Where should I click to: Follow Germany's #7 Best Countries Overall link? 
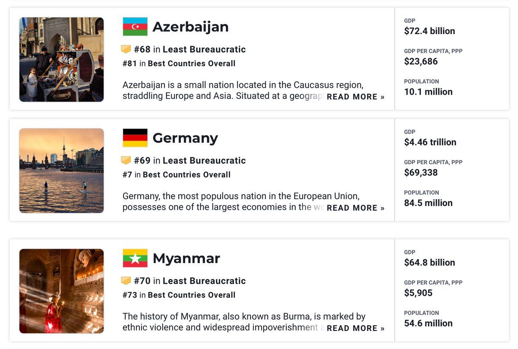click(x=177, y=174)
